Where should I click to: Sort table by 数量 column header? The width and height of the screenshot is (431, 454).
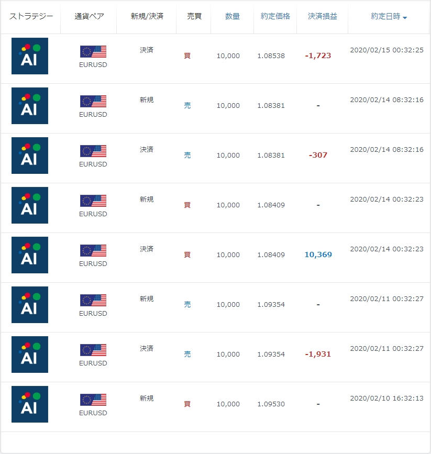tap(233, 16)
